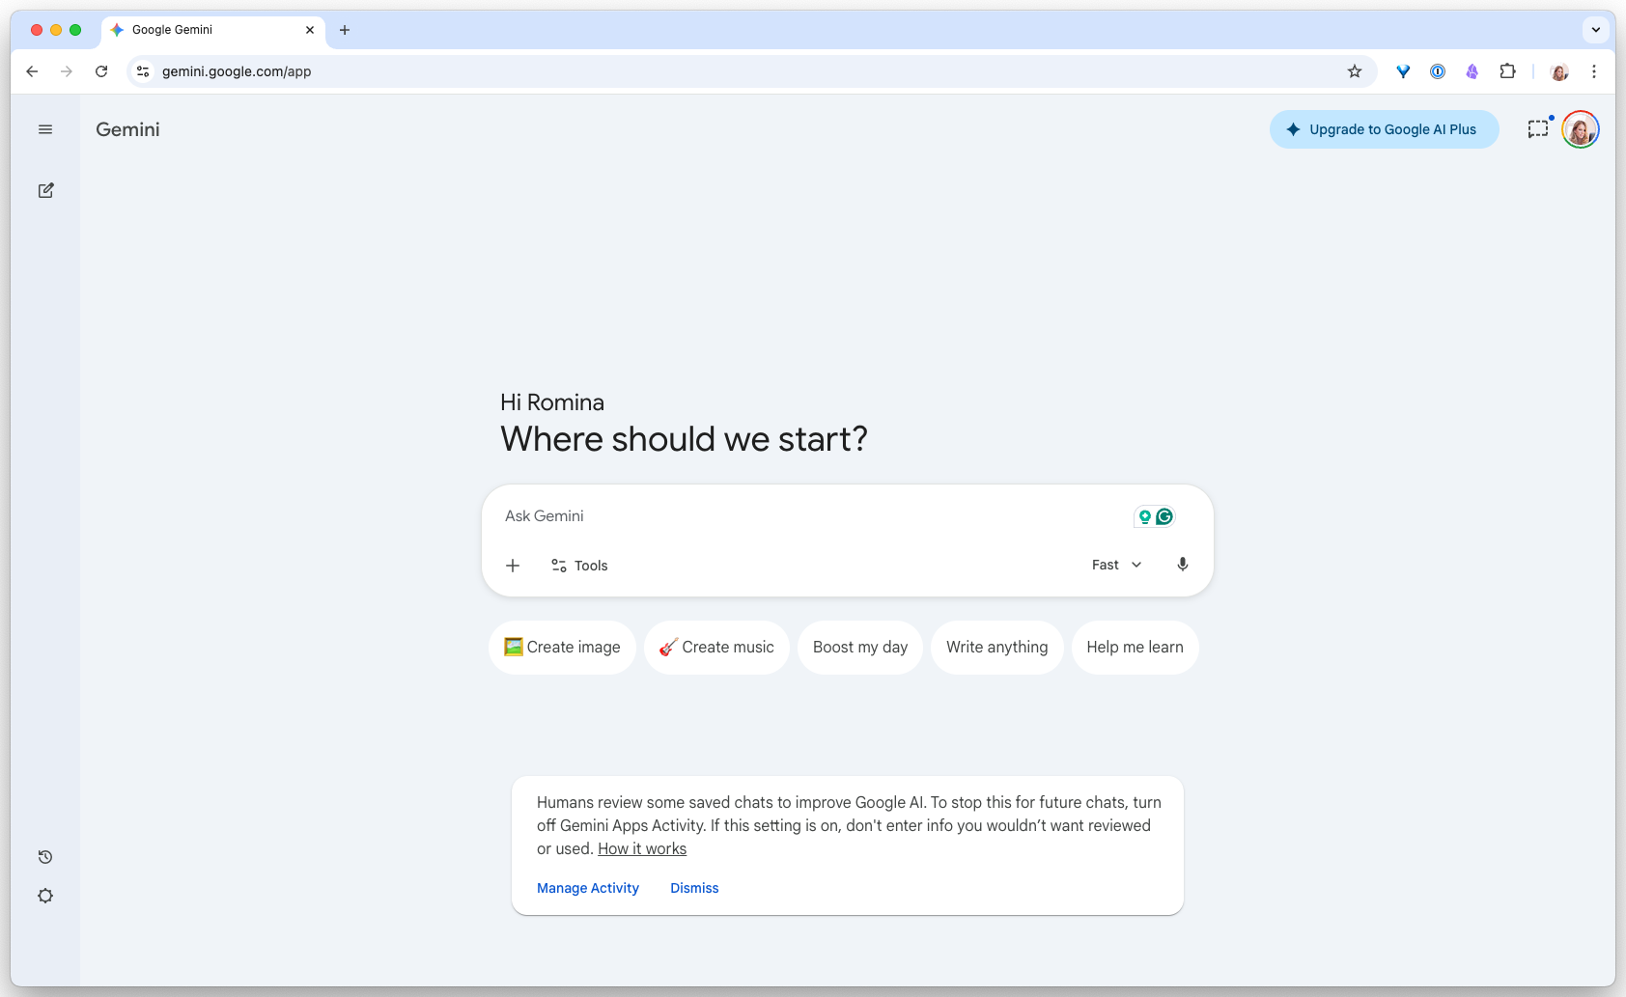Screen dimensions: 1626x997
Task: Open the How it works link
Action: point(642,849)
